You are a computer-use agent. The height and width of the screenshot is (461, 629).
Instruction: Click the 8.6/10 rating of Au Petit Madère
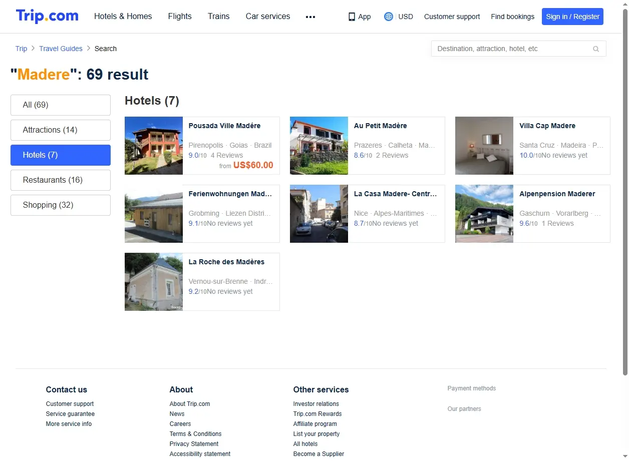pyautogui.click(x=363, y=156)
